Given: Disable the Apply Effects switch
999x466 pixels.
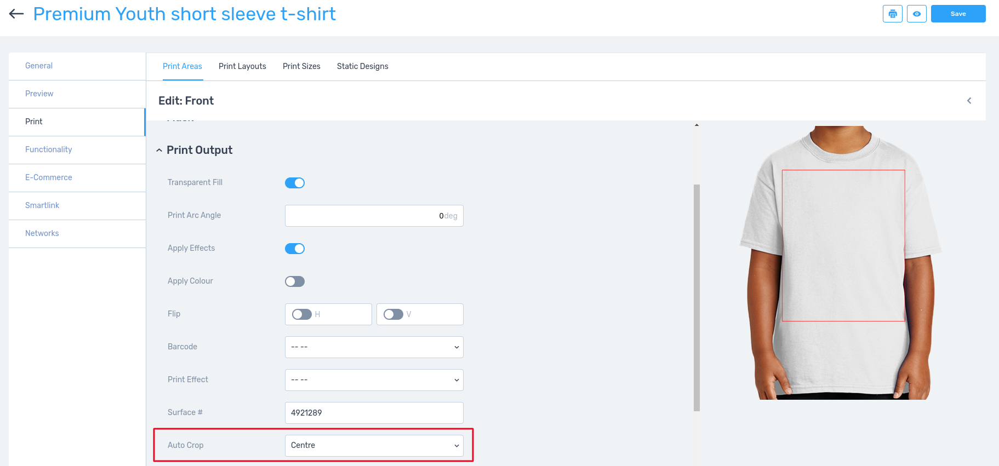Looking at the screenshot, I should (x=295, y=249).
